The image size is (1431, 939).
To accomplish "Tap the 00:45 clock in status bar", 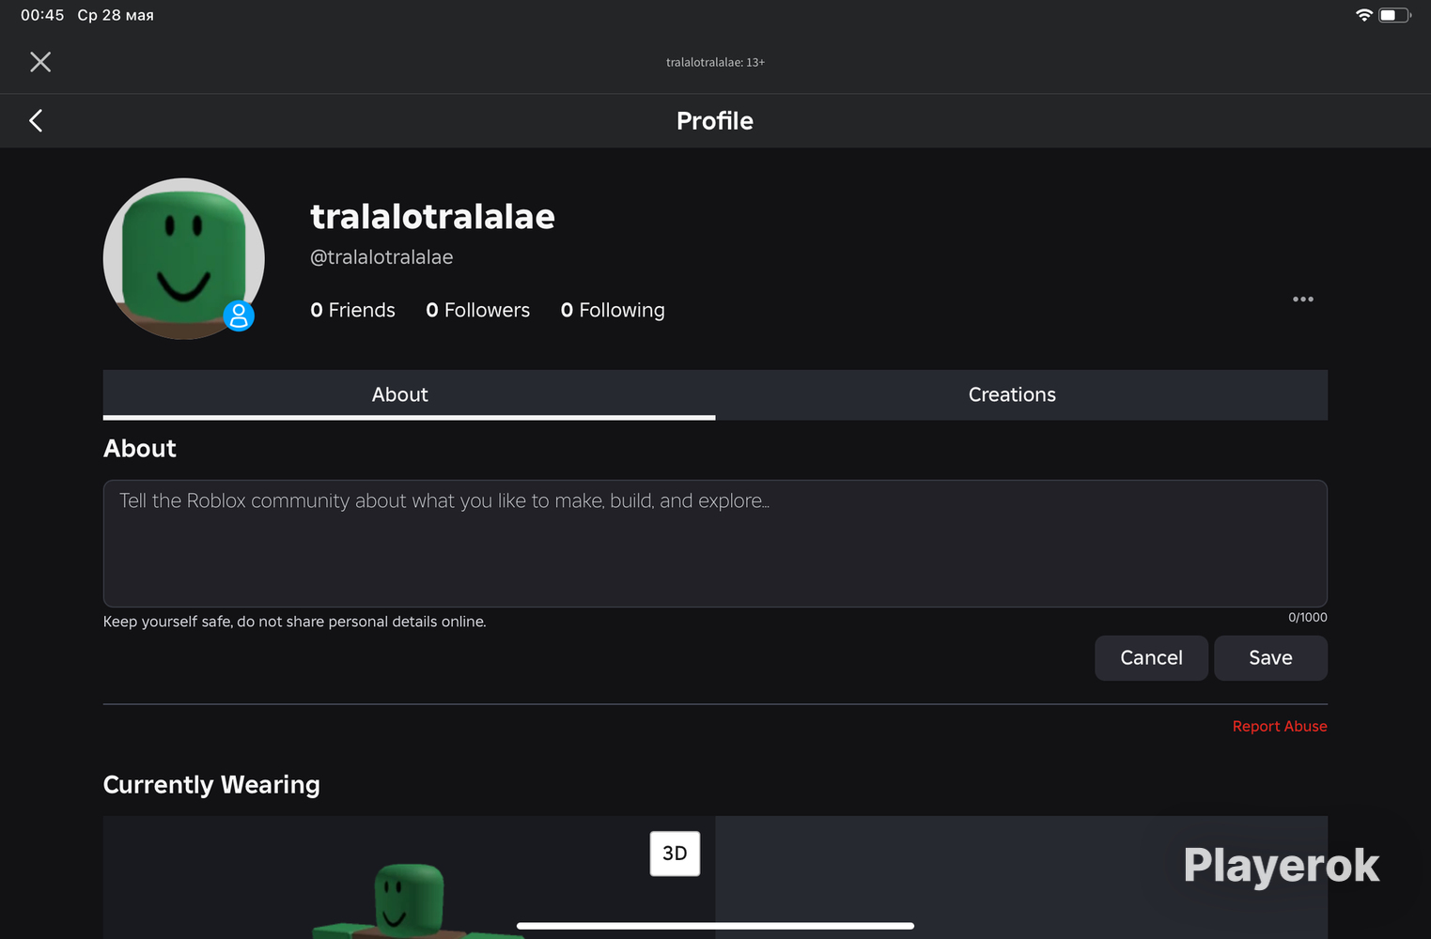I will click(42, 15).
